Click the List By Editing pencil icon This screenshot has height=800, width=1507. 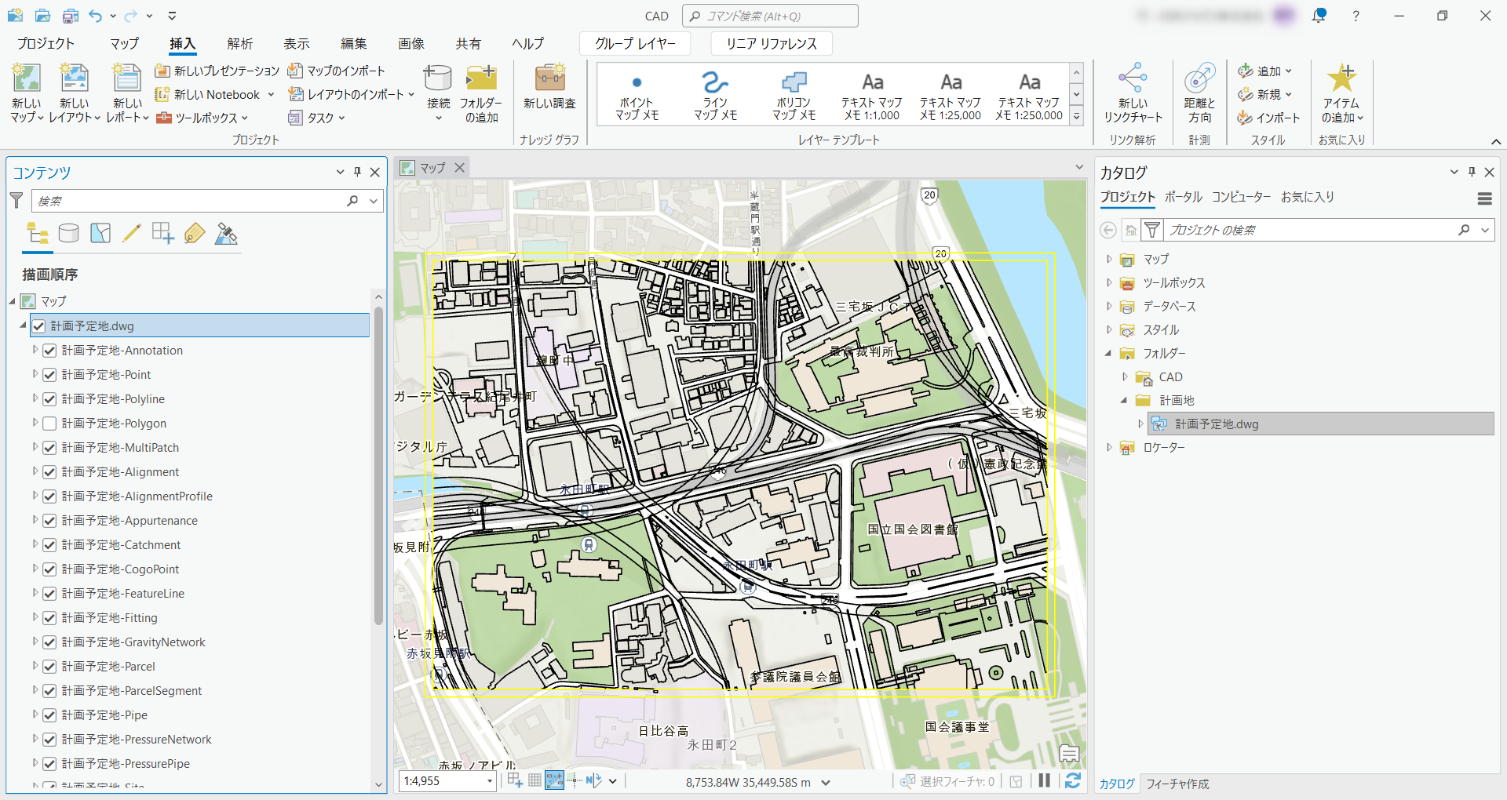(x=131, y=233)
